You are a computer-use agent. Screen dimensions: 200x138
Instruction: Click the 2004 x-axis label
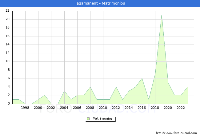64,108
